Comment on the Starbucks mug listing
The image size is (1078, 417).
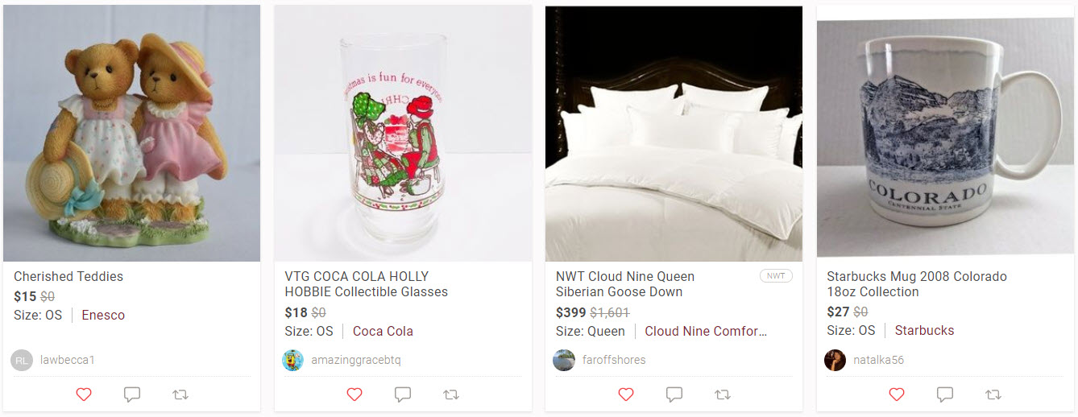pos(945,394)
